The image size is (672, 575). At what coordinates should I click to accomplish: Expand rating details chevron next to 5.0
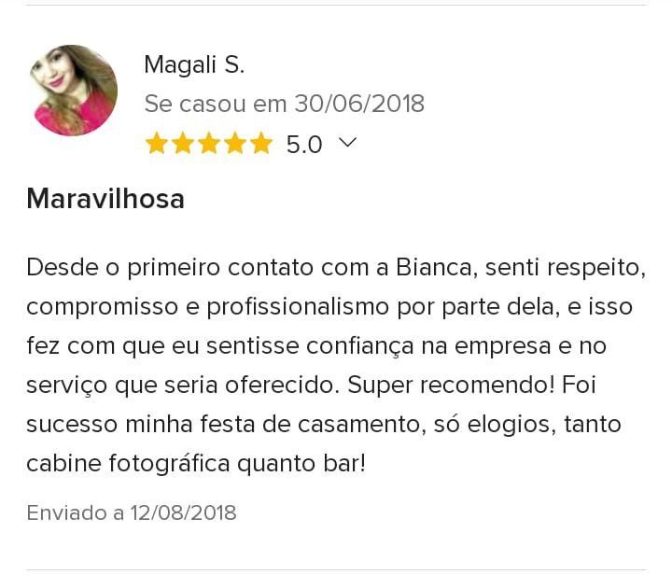coord(347,143)
